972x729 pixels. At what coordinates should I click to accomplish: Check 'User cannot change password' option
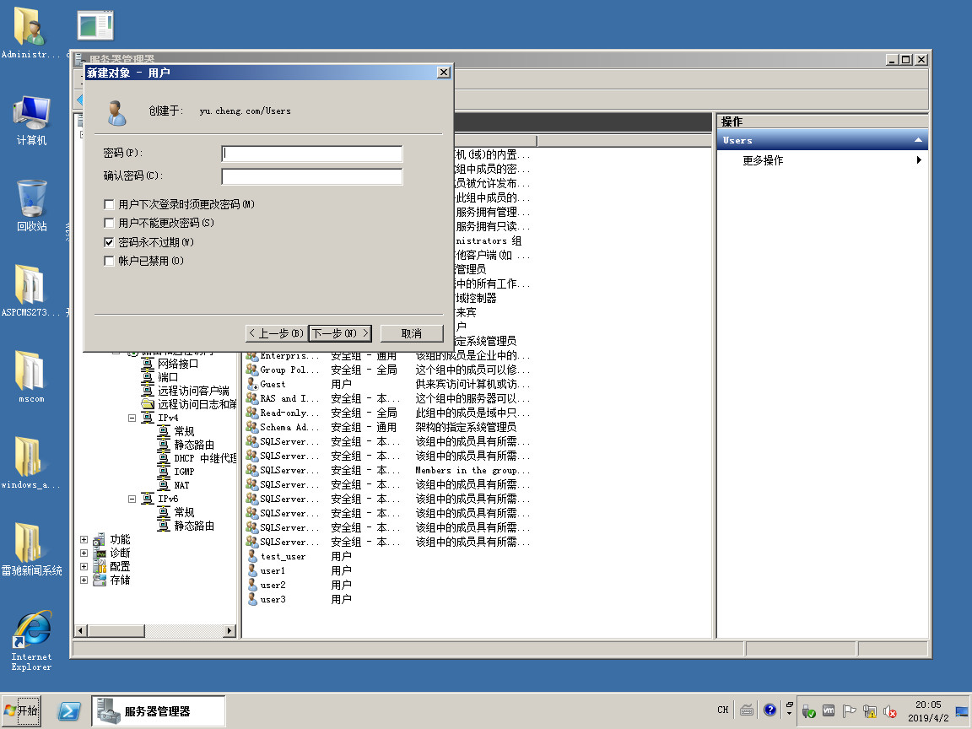[x=109, y=223]
